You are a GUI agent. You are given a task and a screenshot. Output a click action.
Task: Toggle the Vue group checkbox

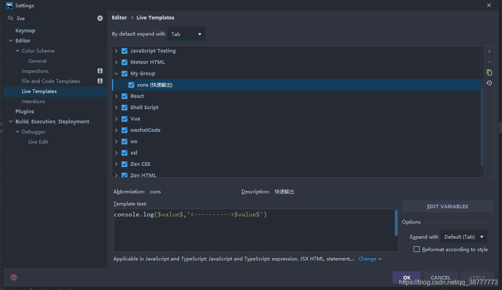(124, 119)
